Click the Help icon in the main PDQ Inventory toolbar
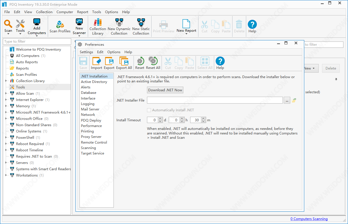This screenshot has width=348, height=224. pyautogui.click(x=252, y=24)
